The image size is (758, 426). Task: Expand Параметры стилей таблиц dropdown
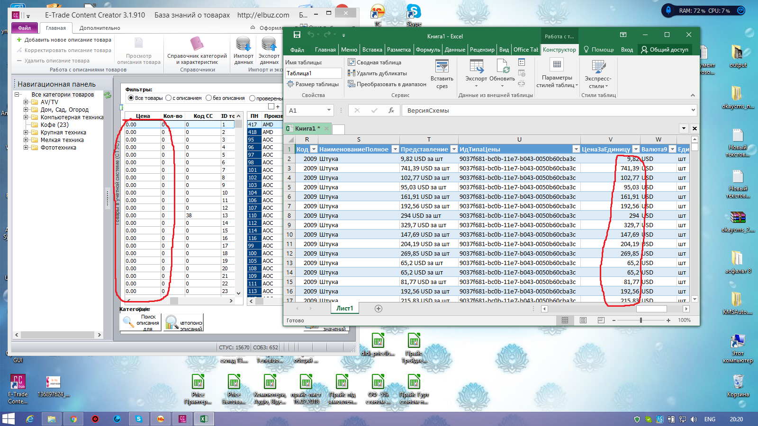tap(557, 73)
